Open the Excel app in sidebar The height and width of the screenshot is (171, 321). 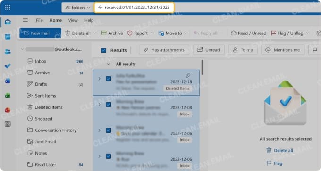(x=8, y=96)
